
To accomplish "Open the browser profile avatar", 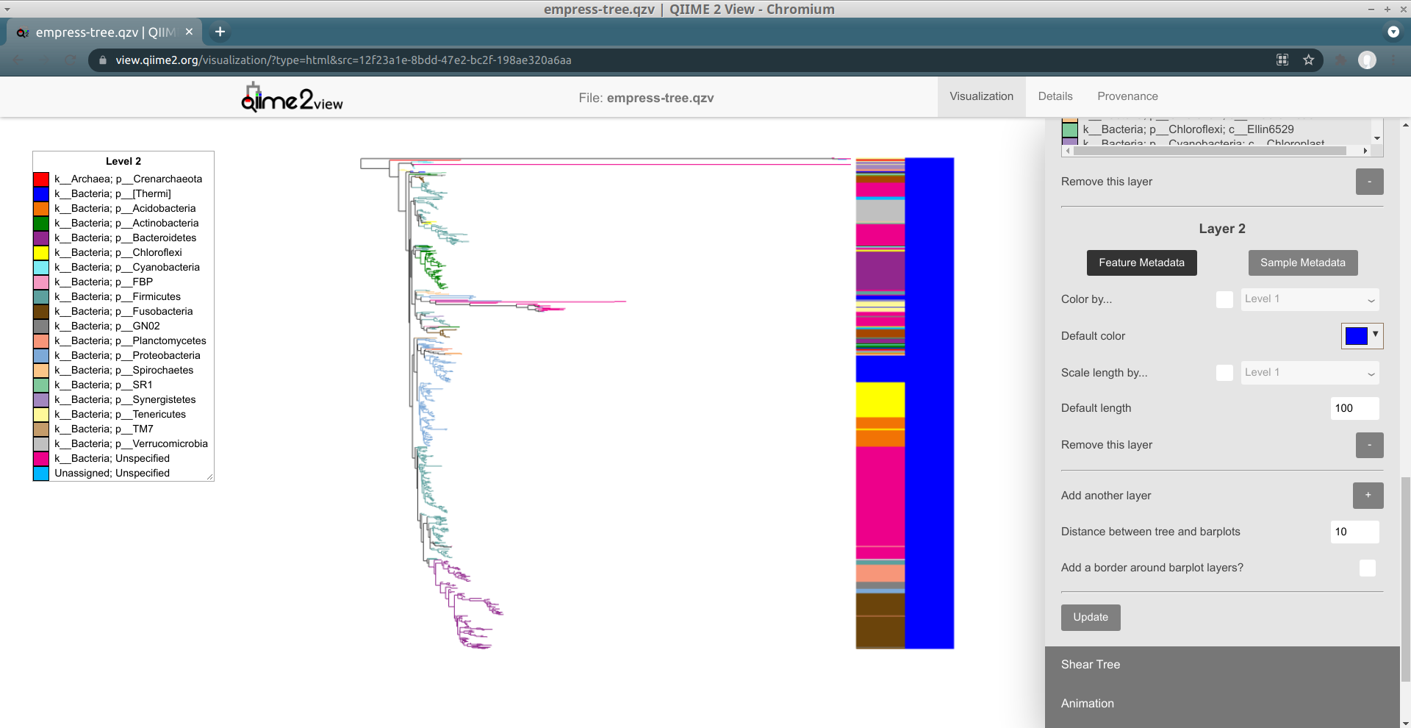I will pyautogui.click(x=1368, y=60).
